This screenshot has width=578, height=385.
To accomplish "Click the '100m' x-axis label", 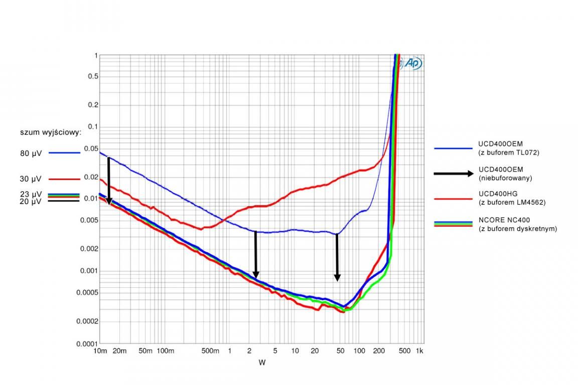I will click(x=165, y=351).
